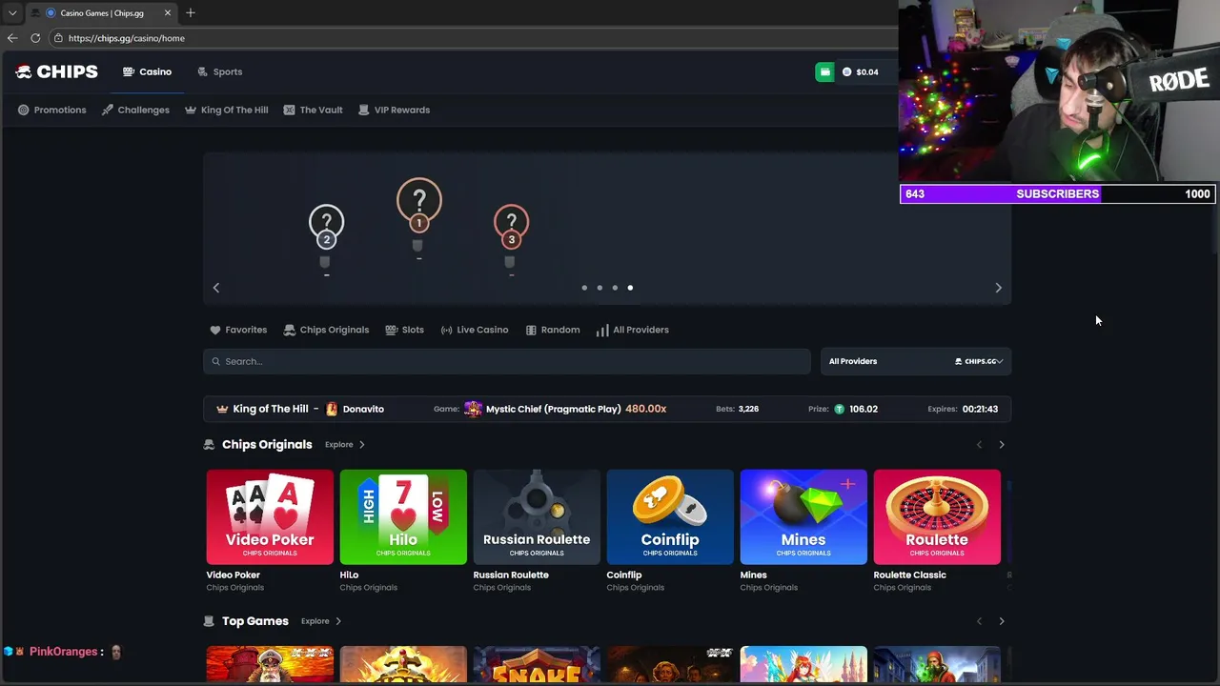This screenshot has width=1220, height=686.
Task: Open browser tab search dropdown
Action: [x=12, y=13]
